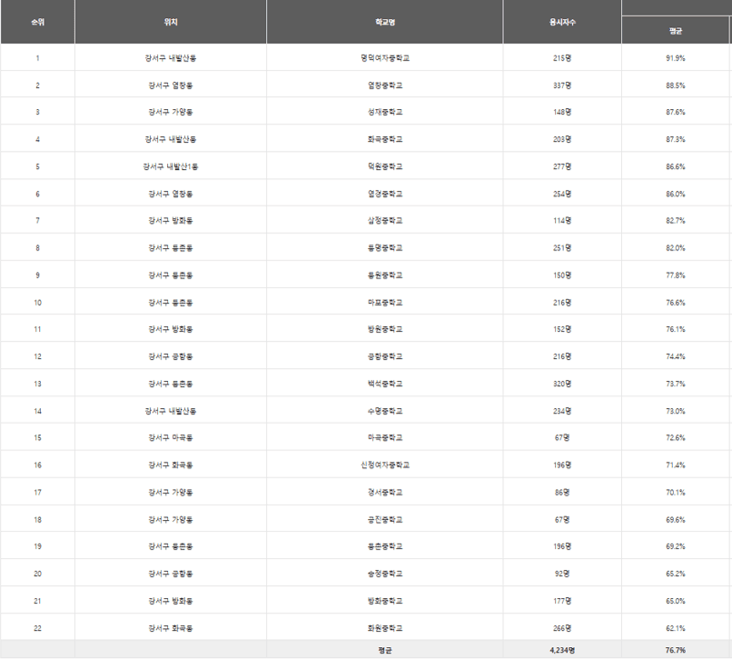Select school name 마곡중학교 in row 15
Screen dimensions: 732x659
coord(385,437)
